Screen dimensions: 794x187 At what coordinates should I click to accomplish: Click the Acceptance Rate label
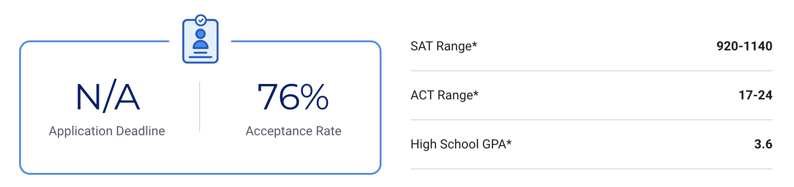point(293,131)
